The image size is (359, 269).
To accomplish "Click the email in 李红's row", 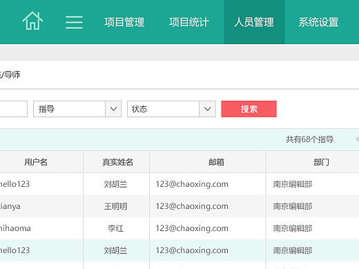I will (x=192, y=228).
